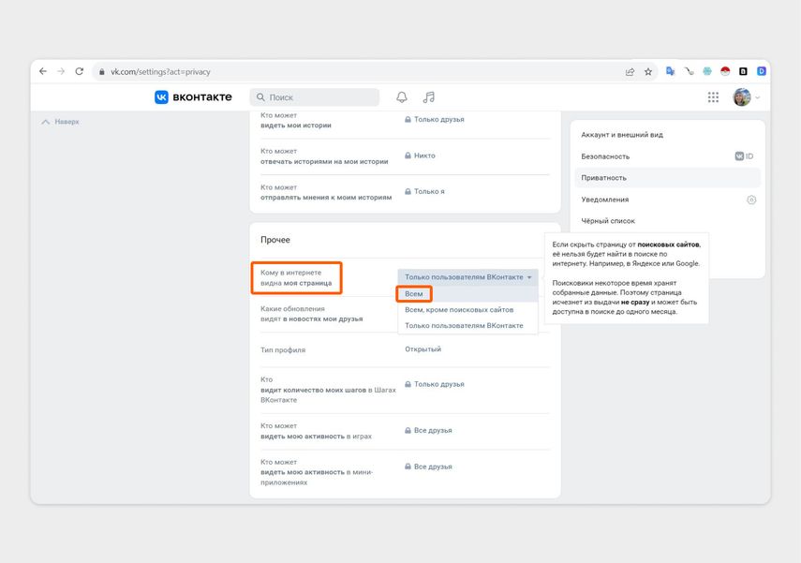This screenshot has height=563, width=801.
Task: Open the VK services grid icon
Action: click(x=713, y=97)
